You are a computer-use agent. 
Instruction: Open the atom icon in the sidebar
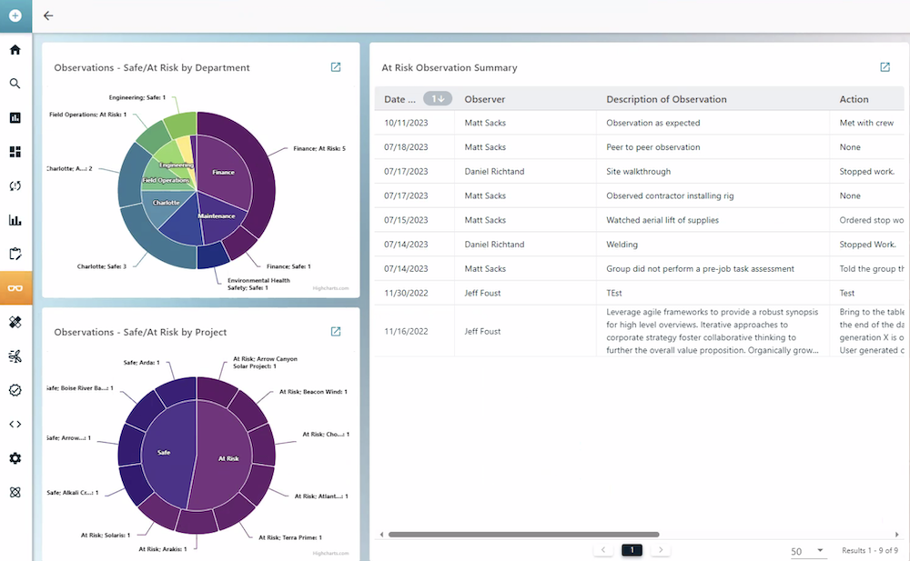pos(15,492)
